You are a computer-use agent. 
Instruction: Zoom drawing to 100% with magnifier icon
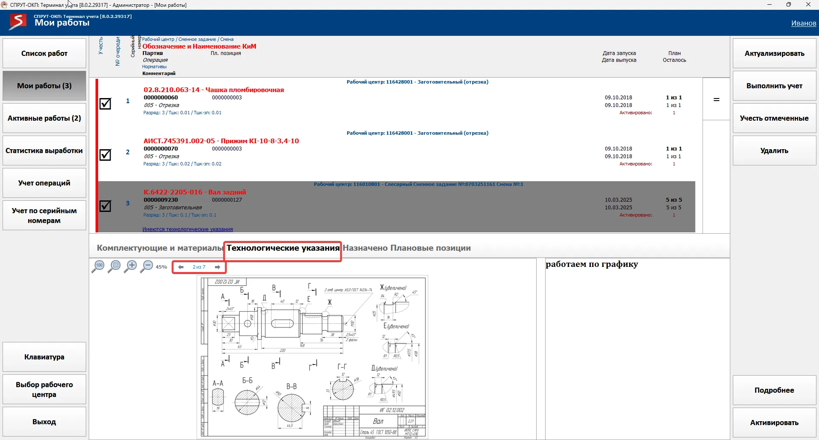click(x=99, y=266)
